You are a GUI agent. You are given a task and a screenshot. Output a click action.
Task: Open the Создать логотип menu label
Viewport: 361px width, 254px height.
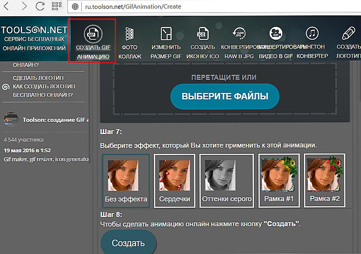pos(349,52)
